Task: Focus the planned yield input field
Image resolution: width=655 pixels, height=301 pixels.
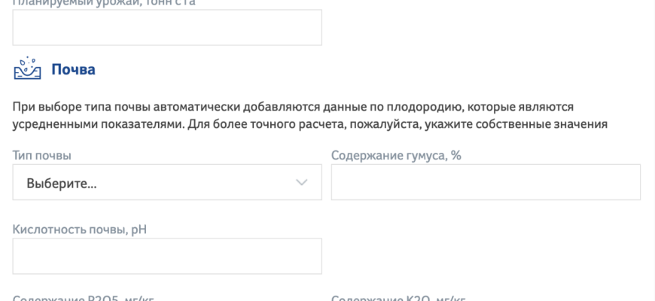Action: tap(167, 27)
